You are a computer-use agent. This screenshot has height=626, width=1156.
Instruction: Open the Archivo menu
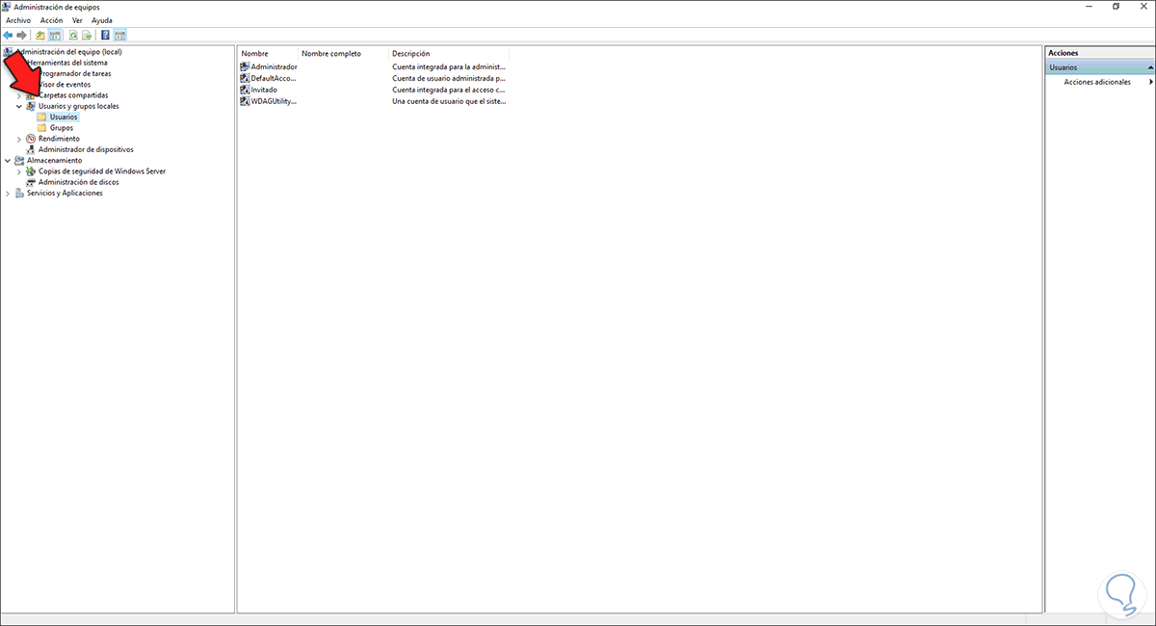[x=18, y=20]
